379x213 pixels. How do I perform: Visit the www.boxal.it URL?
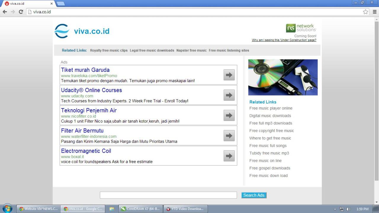(x=72, y=156)
